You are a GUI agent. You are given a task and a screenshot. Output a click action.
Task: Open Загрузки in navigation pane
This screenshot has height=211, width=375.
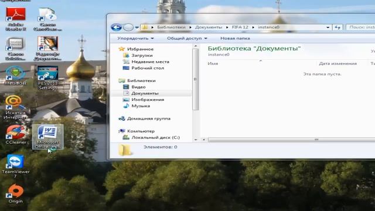142,55
